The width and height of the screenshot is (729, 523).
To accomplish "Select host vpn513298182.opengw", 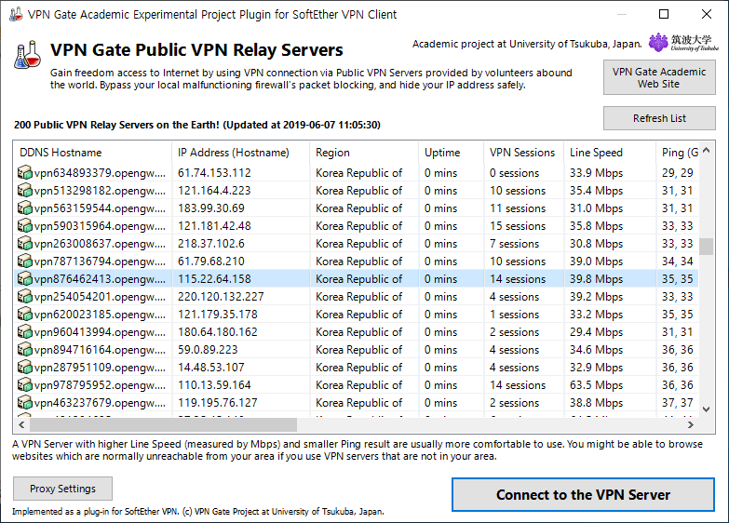I will click(100, 191).
